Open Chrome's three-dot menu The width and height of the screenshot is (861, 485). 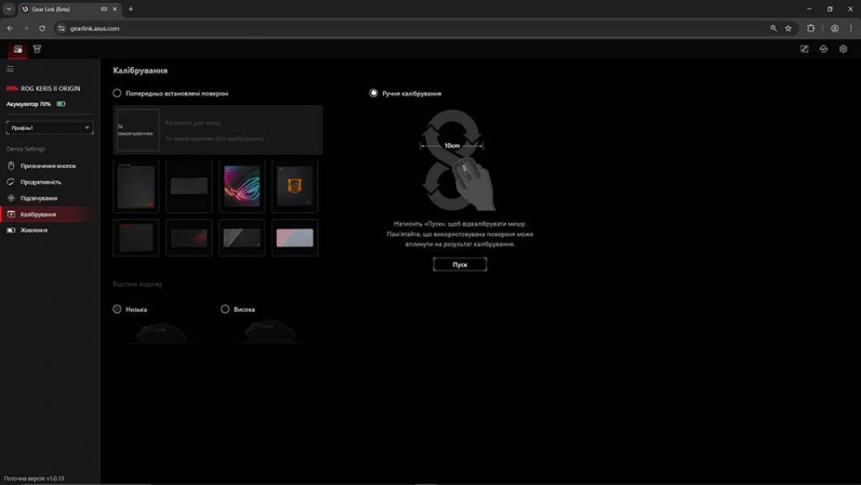pyautogui.click(x=850, y=28)
